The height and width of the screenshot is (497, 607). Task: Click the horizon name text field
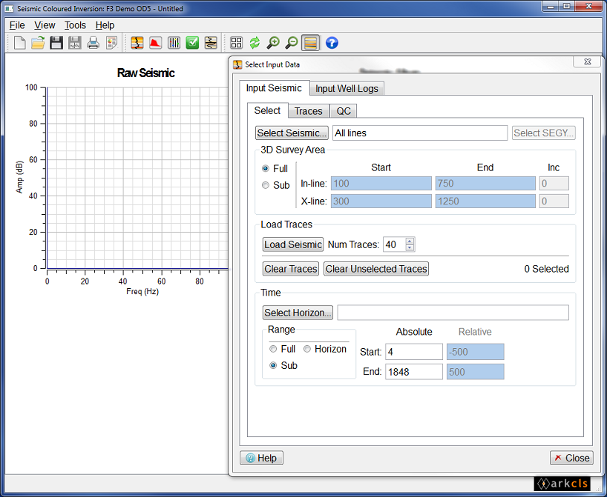click(x=453, y=313)
